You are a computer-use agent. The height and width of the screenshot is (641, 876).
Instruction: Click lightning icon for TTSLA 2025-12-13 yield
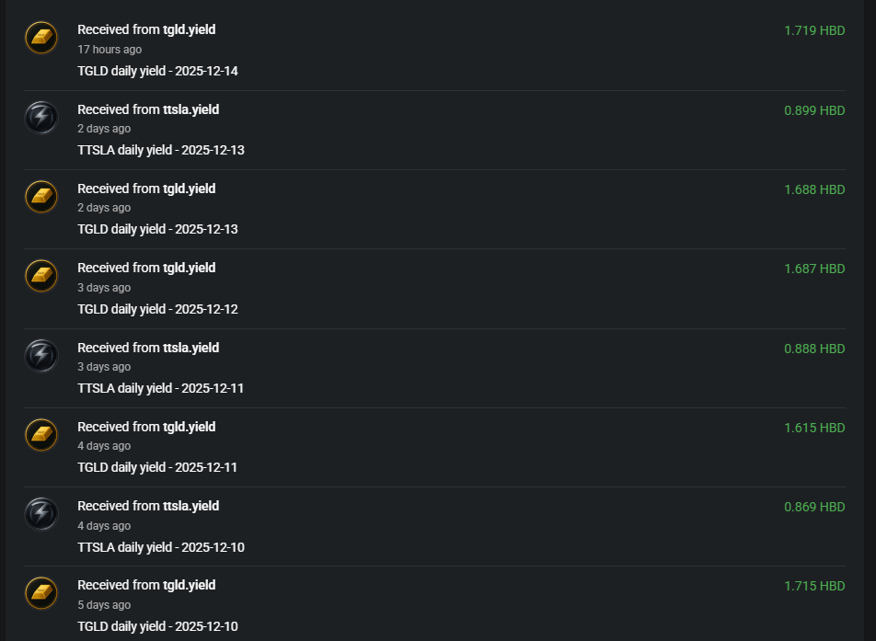click(40, 117)
